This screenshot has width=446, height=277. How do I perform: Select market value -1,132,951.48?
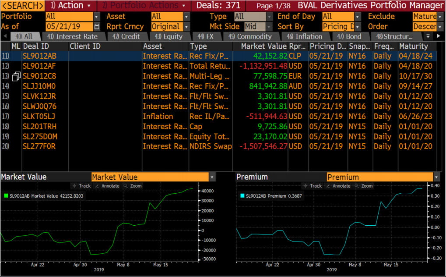(263, 66)
